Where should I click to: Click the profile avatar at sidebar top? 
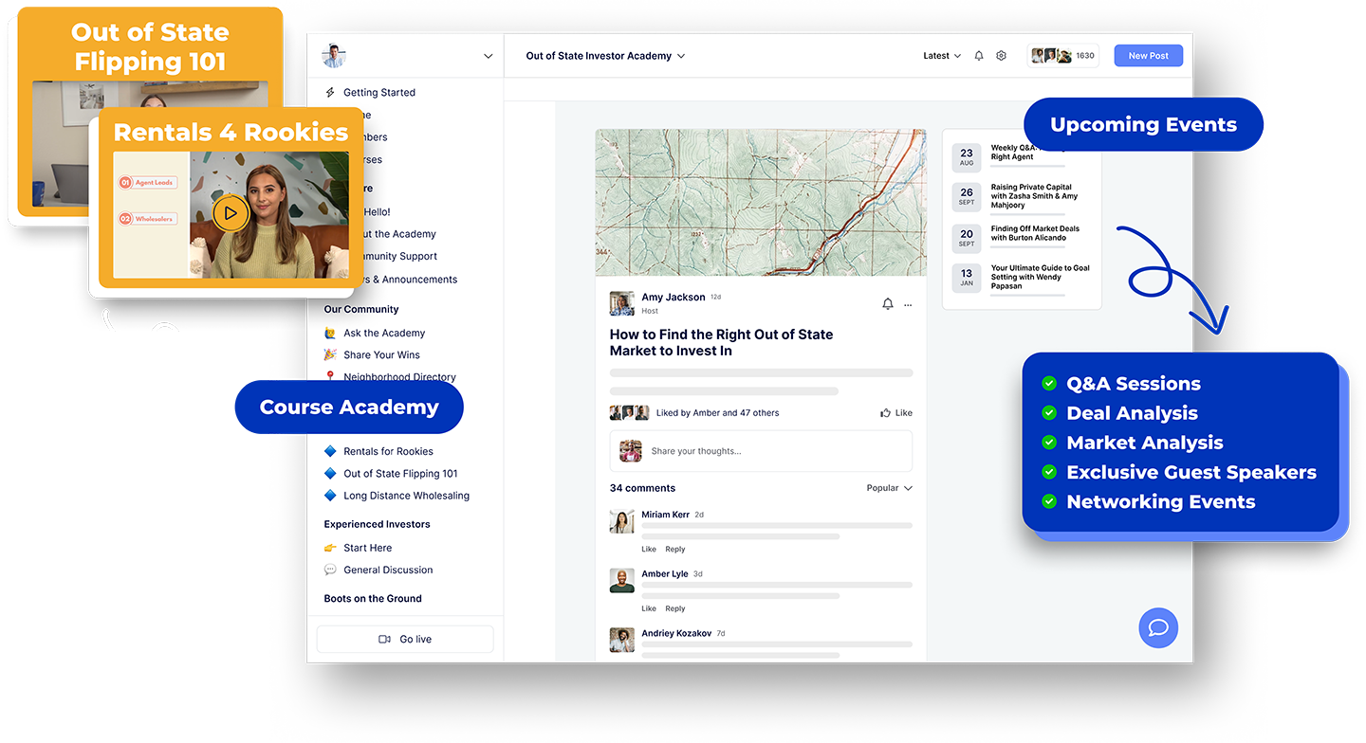[x=333, y=56]
